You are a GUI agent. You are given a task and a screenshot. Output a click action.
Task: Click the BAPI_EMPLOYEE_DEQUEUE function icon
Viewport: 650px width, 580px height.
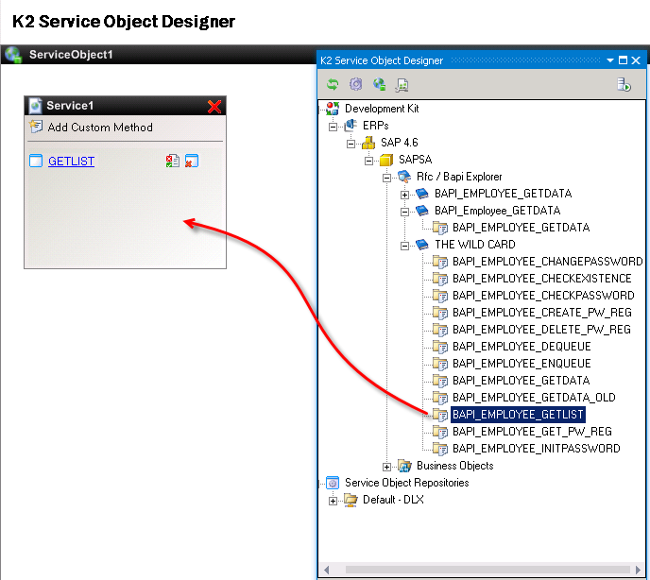pyautogui.click(x=440, y=347)
